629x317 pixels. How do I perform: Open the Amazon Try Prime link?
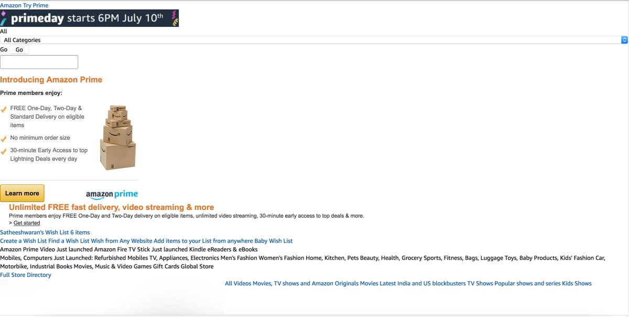click(x=24, y=5)
